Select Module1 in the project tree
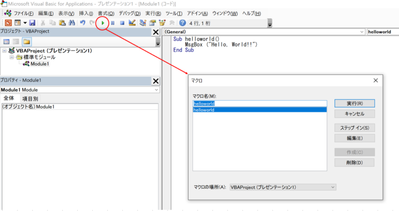 pyautogui.click(x=39, y=64)
